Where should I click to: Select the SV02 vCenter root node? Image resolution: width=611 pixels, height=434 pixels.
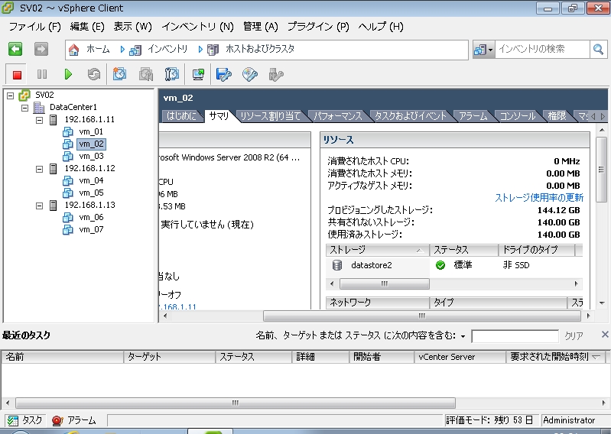[44, 95]
